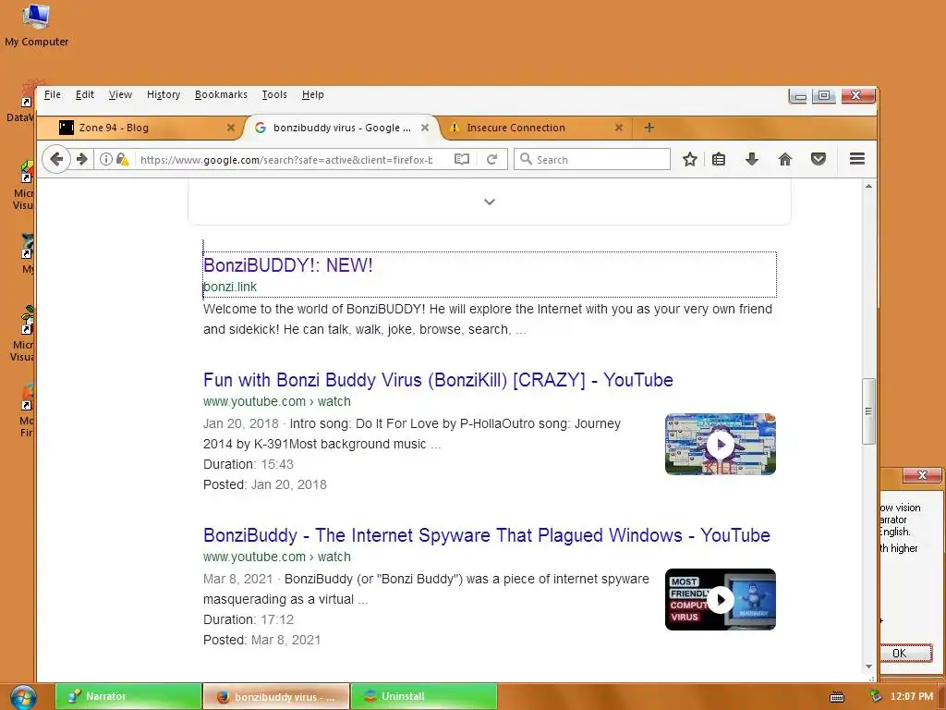The width and height of the screenshot is (946, 710).
Task: Click the vertical scrollbar thumb
Action: tap(868, 411)
